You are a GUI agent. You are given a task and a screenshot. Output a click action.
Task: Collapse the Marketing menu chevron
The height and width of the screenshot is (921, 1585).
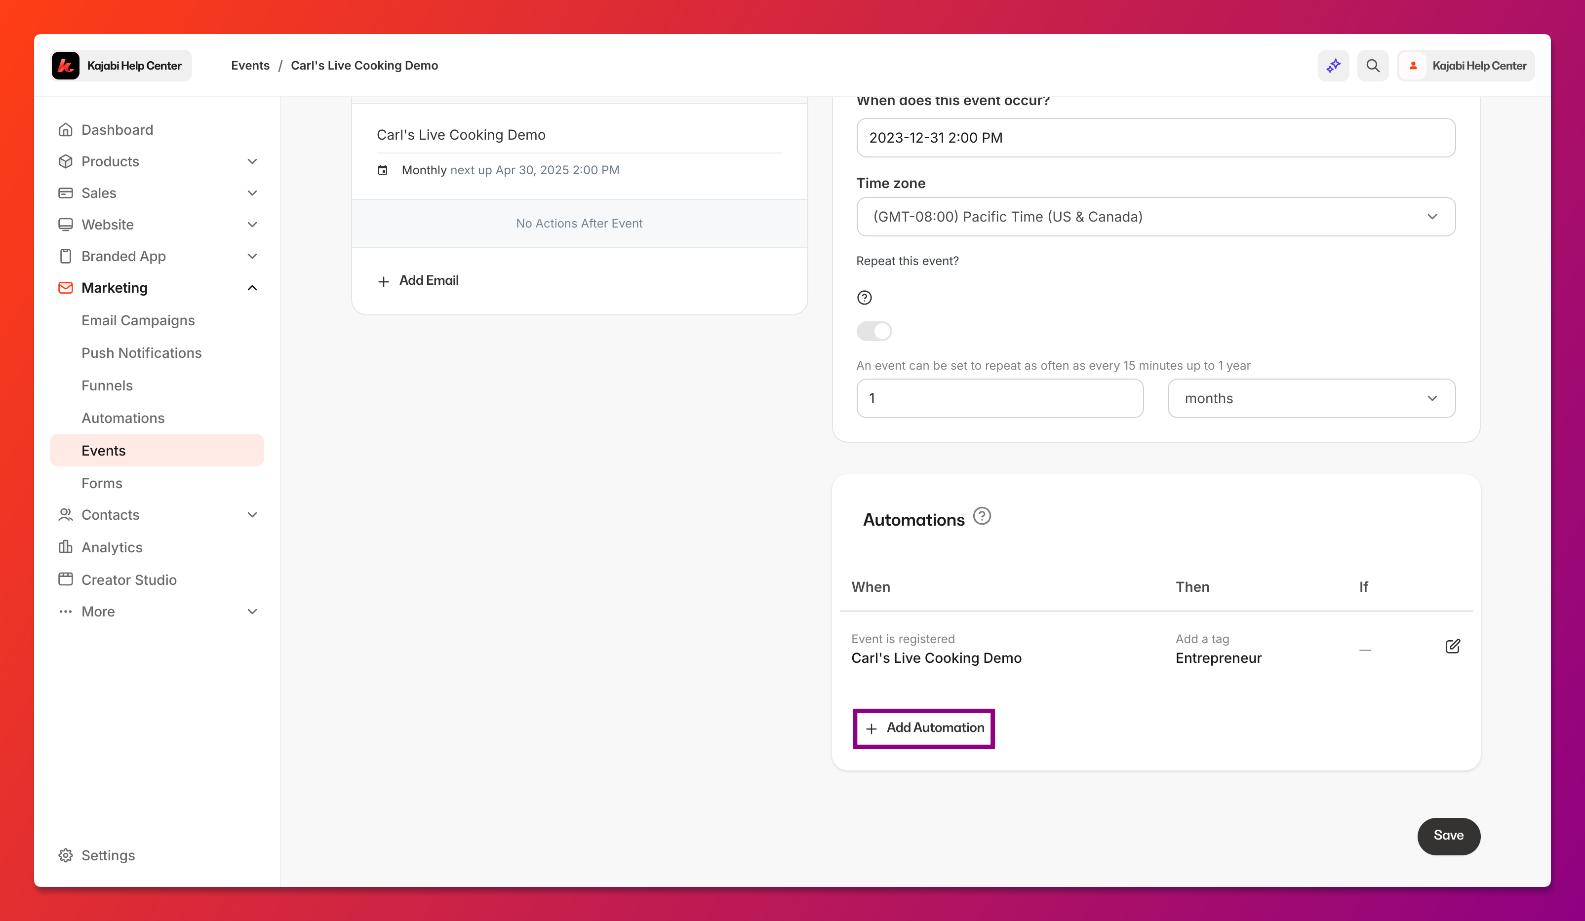252,287
